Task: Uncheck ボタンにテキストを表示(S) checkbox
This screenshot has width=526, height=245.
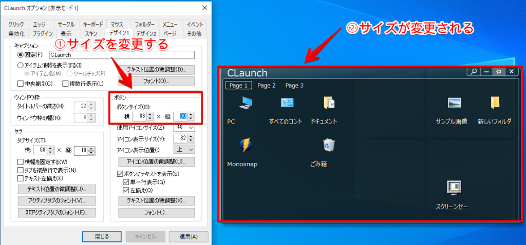Action: (119, 174)
